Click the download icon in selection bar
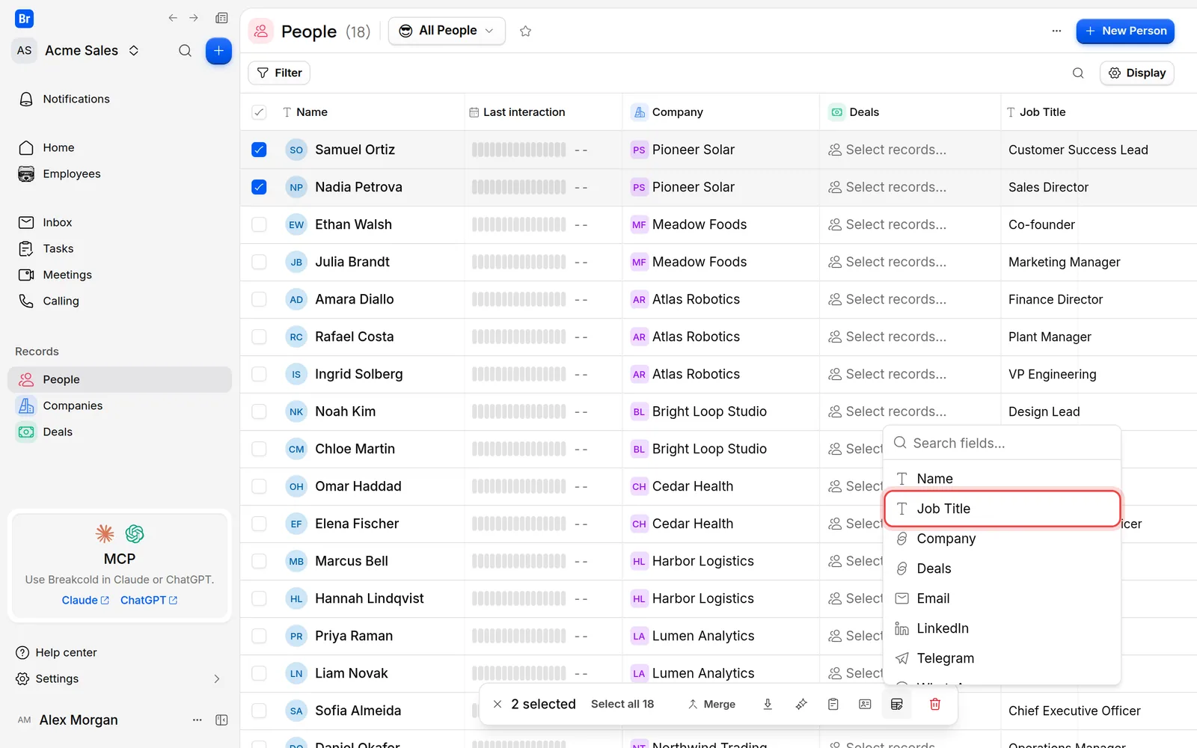1197x748 pixels. [x=768, y=704]
